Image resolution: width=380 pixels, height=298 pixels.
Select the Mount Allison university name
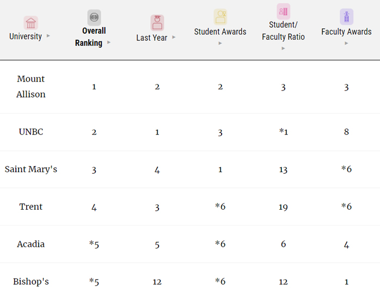pos(31,87)
